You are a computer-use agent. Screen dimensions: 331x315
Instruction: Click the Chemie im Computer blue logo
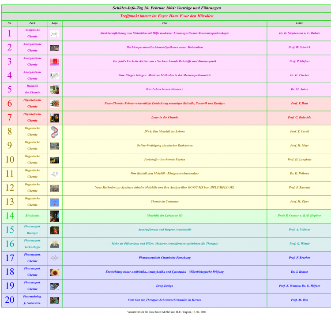pos(54,202)
